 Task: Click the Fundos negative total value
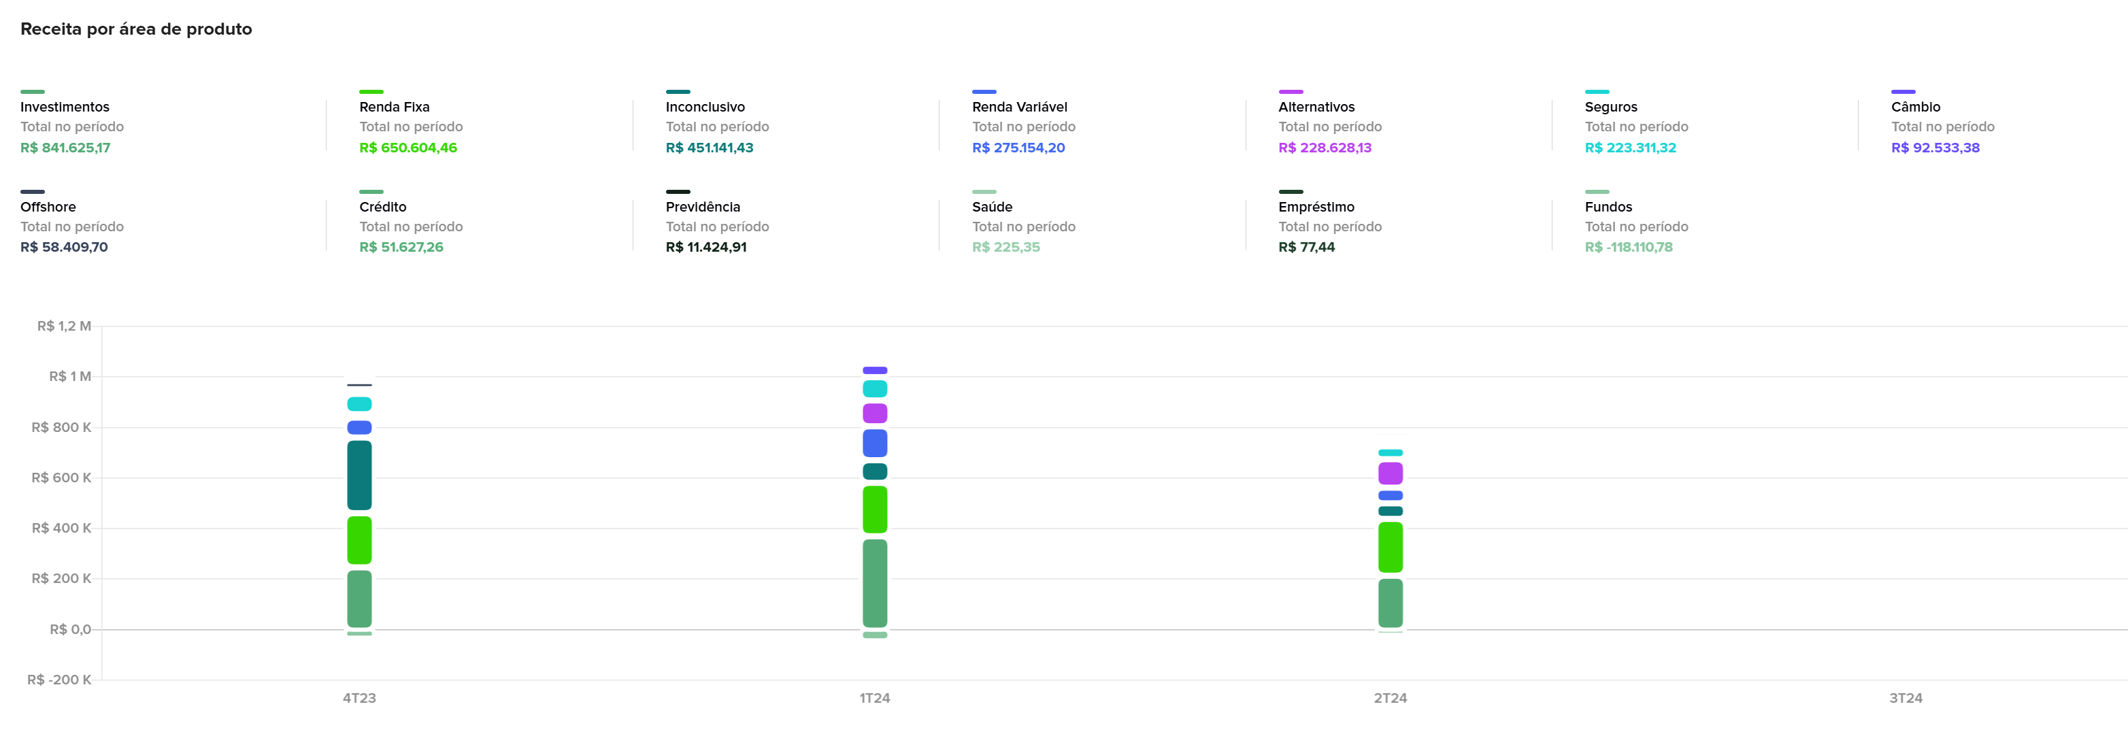[1628, 247]
